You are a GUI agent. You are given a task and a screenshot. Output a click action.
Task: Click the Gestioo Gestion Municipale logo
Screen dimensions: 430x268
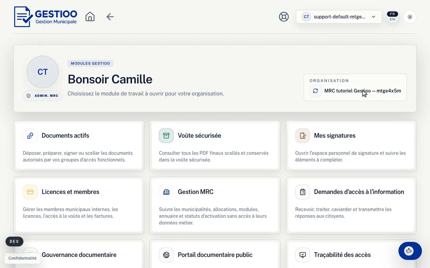[46, 17]
